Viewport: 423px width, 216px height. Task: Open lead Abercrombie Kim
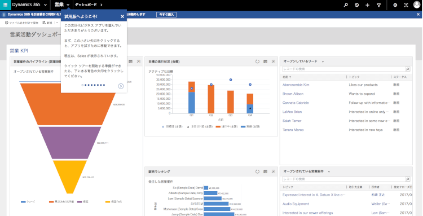(x=296, y=85)
